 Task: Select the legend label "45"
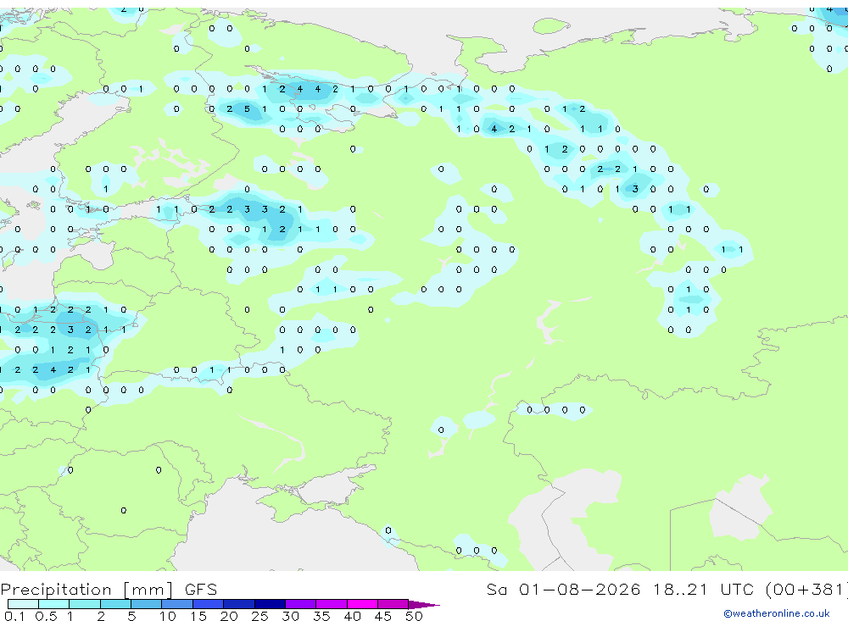pyautogui.click(x=383, y=616)
